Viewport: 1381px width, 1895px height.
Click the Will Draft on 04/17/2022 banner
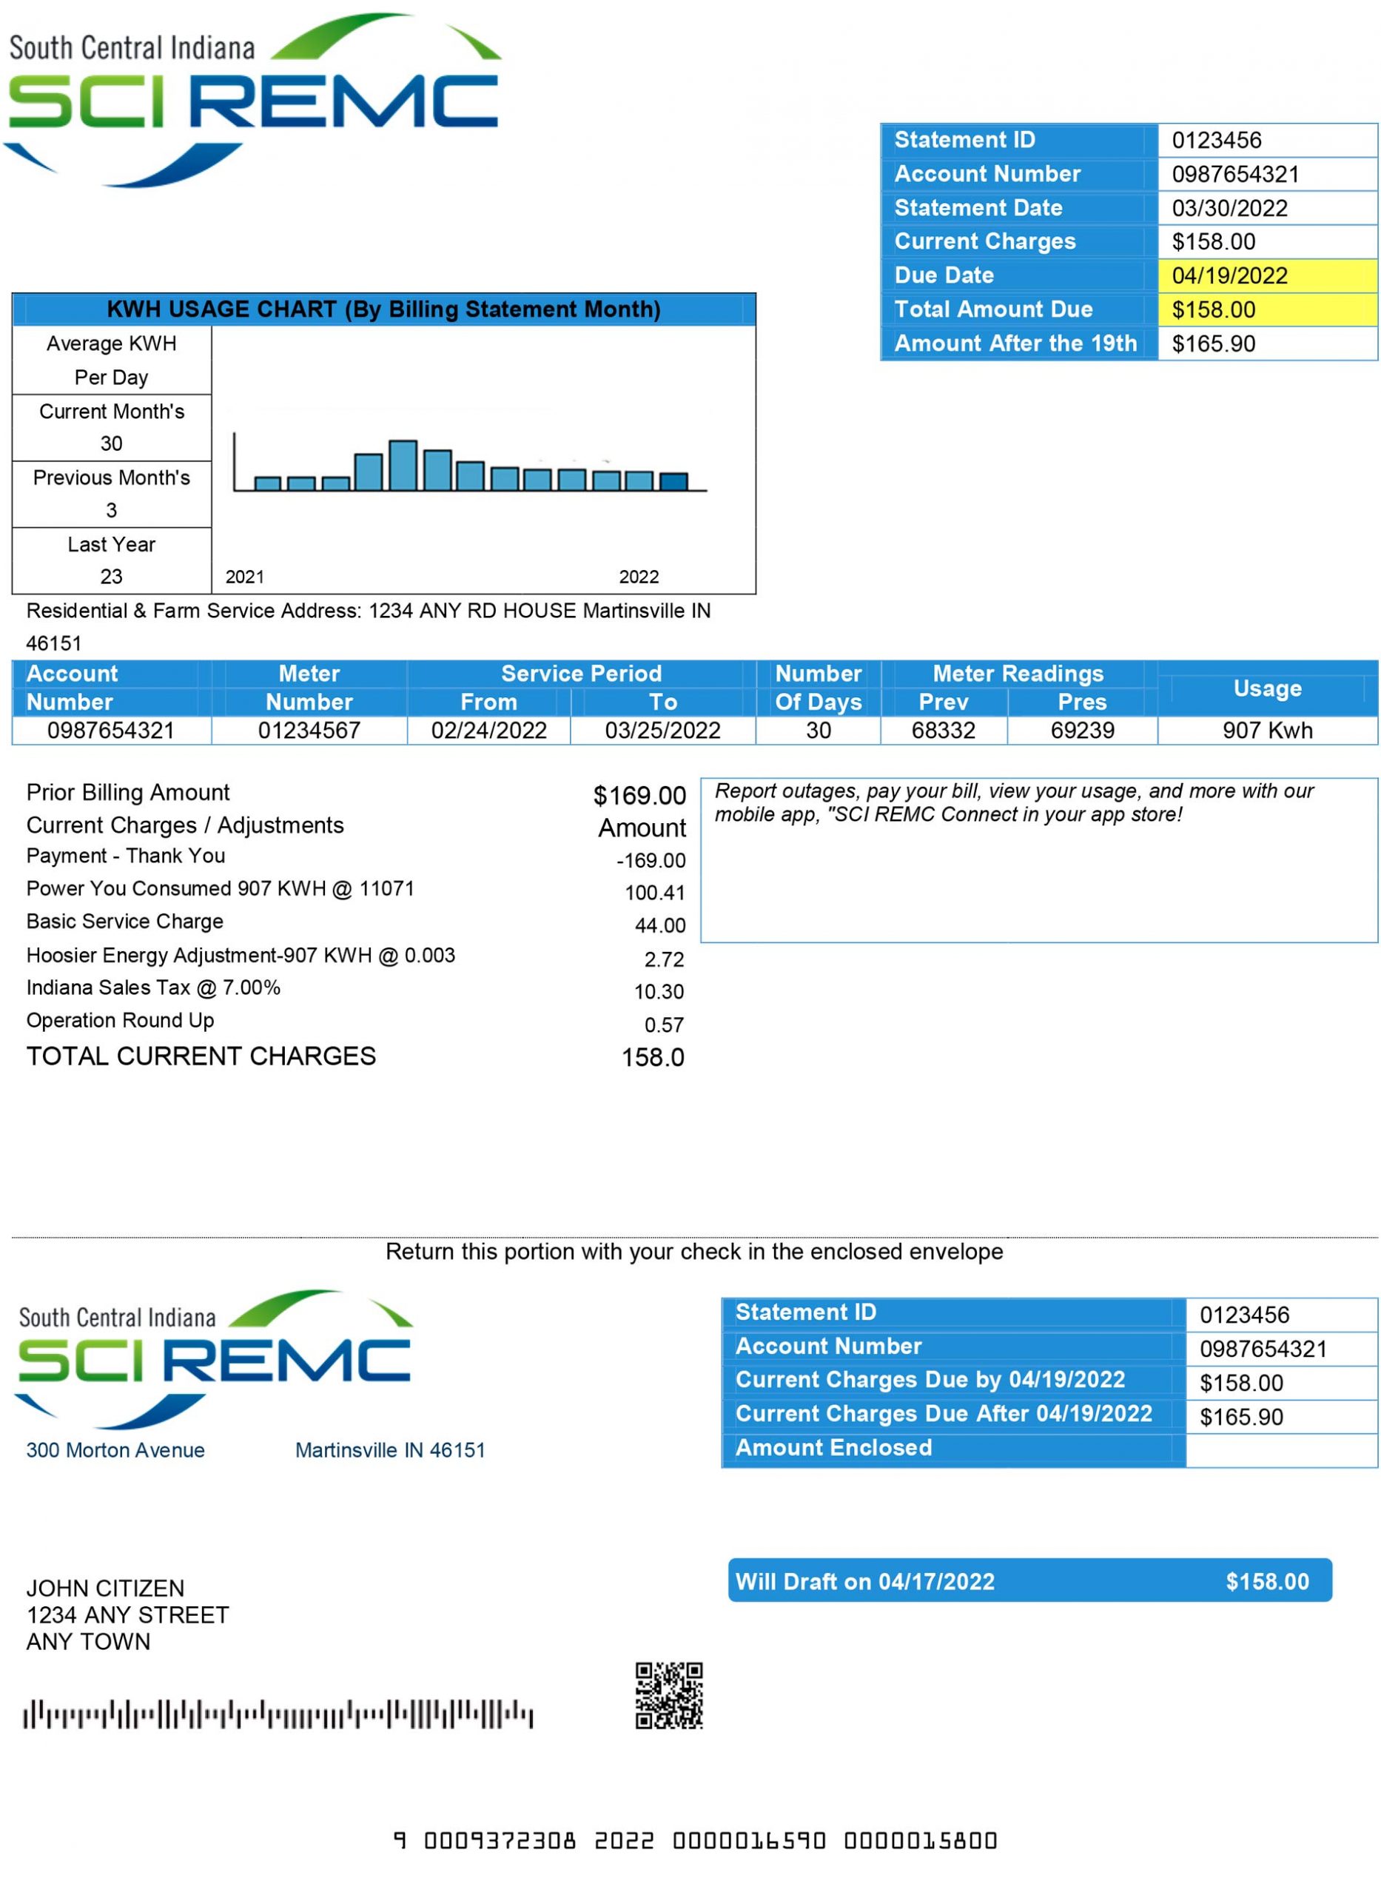coord(1029,1580)
